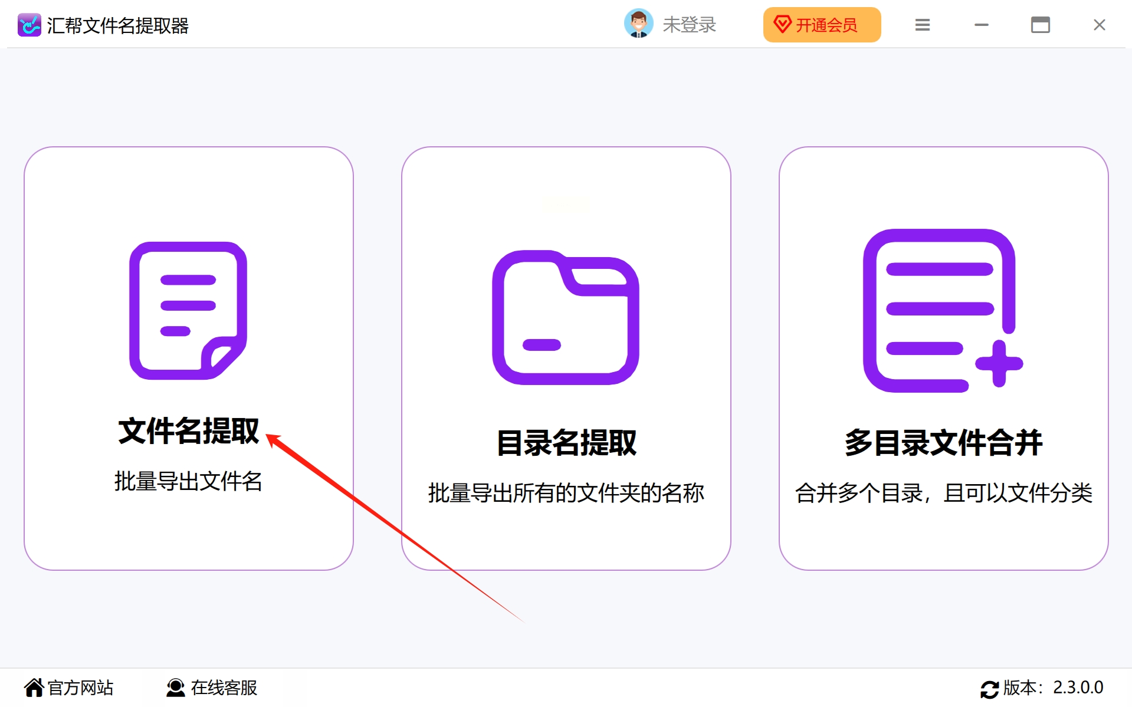This screenshot has height=707, width=1132.
Task: Close the application window
Action: click(x=1100, y=25)
